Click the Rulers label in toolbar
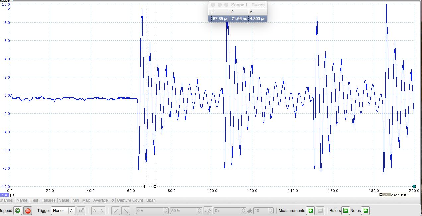Screen dimensions: 422x216 [x=335, y=211]
